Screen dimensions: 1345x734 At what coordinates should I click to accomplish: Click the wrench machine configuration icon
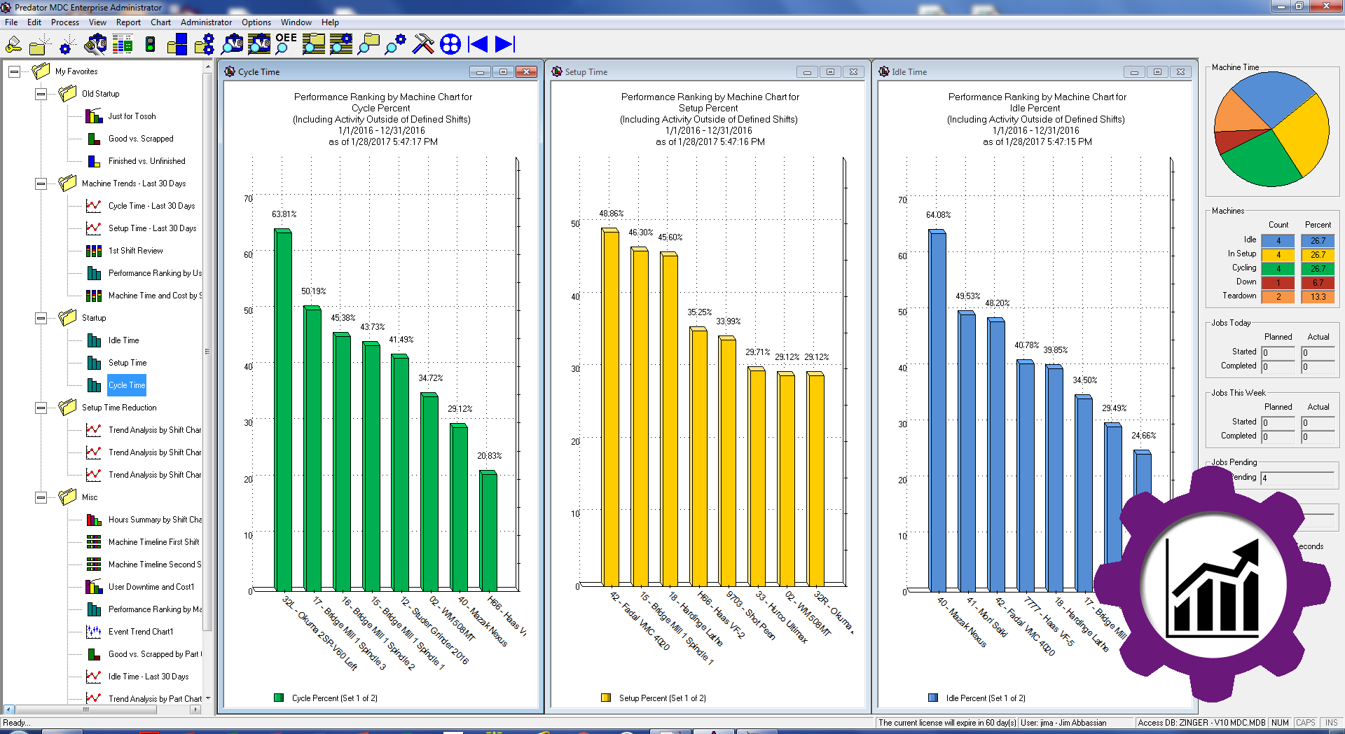coord(96,44)
